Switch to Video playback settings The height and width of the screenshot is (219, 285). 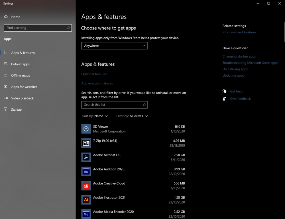[22, 98]
